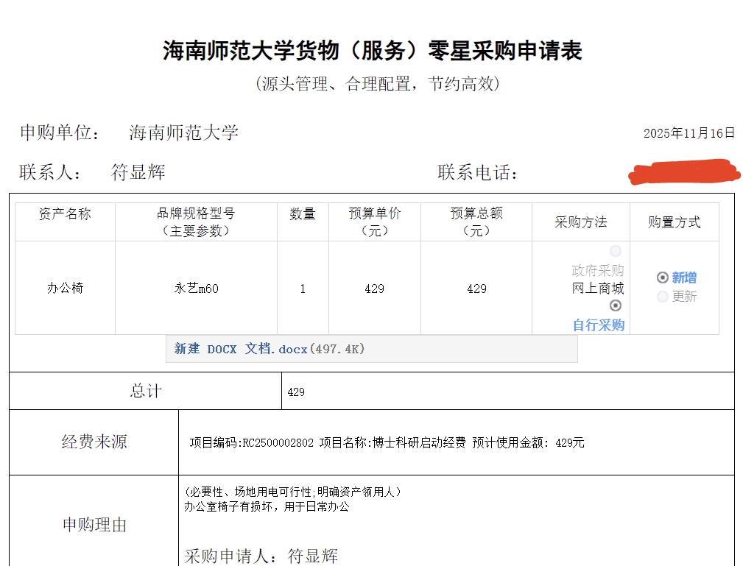Open the 新建 DOCX 文档.docx attachment
This screenshot has width=743, height=566.
tap(270, 349)
